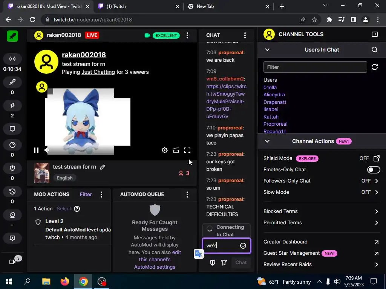This screenshot has width=386, height=289.
Task: Collapse the Users In Chat section
Action: click(x=267, y=50)
